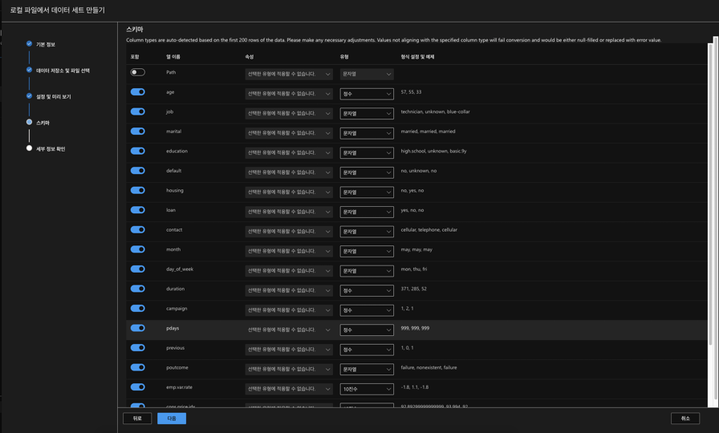
Task: Open the properties dropdown for pdays
Action: (x=289, y=330)
